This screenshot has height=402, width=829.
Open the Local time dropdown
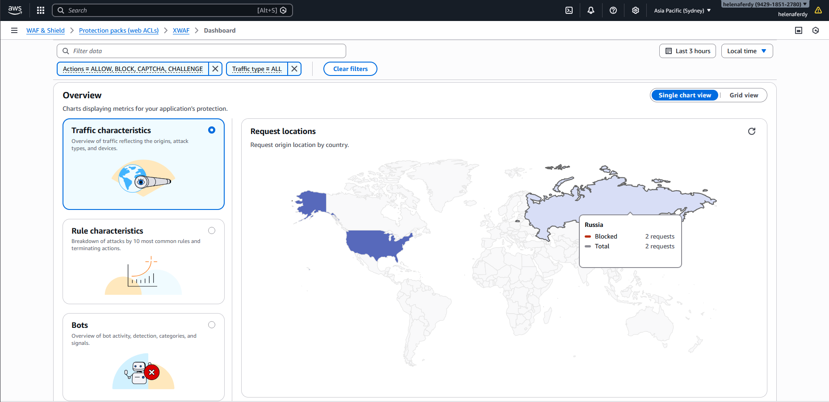[x=747, y=51]
